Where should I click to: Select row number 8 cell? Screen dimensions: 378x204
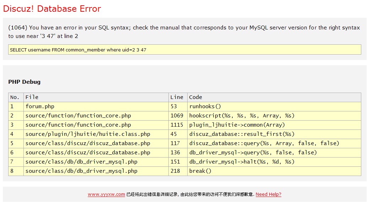[16, 171]
